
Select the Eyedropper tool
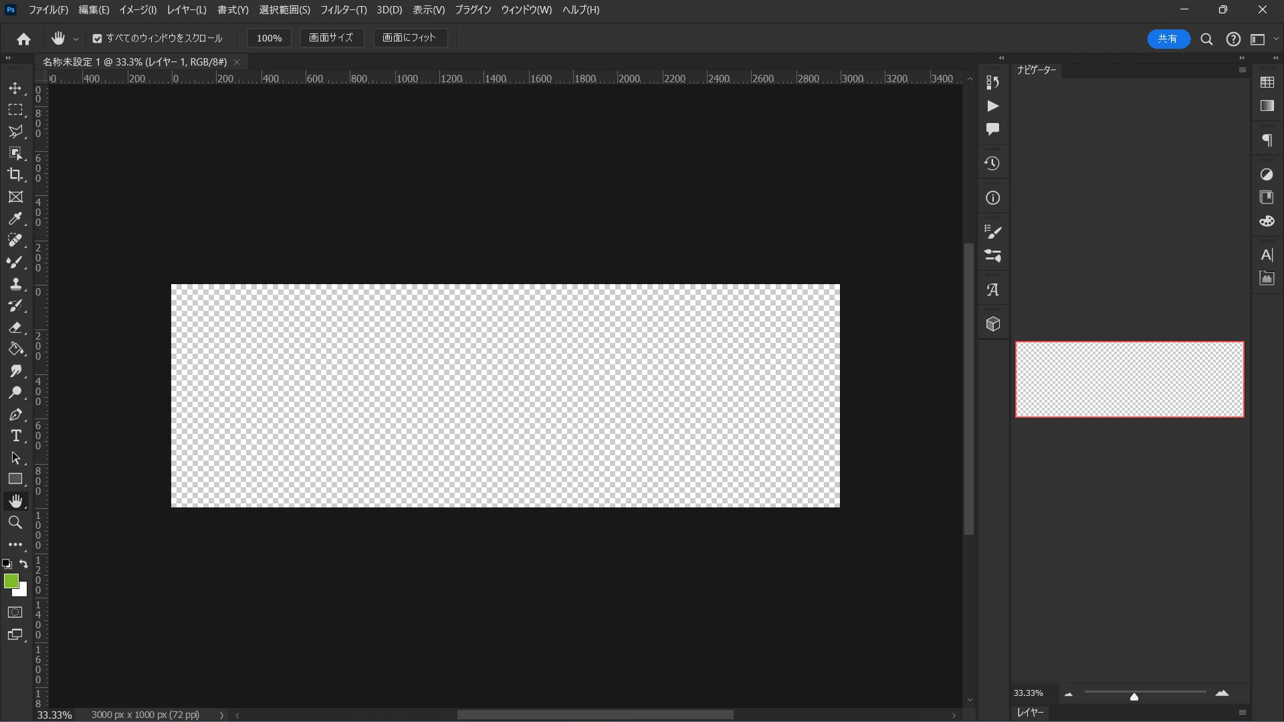pos(15,219)
